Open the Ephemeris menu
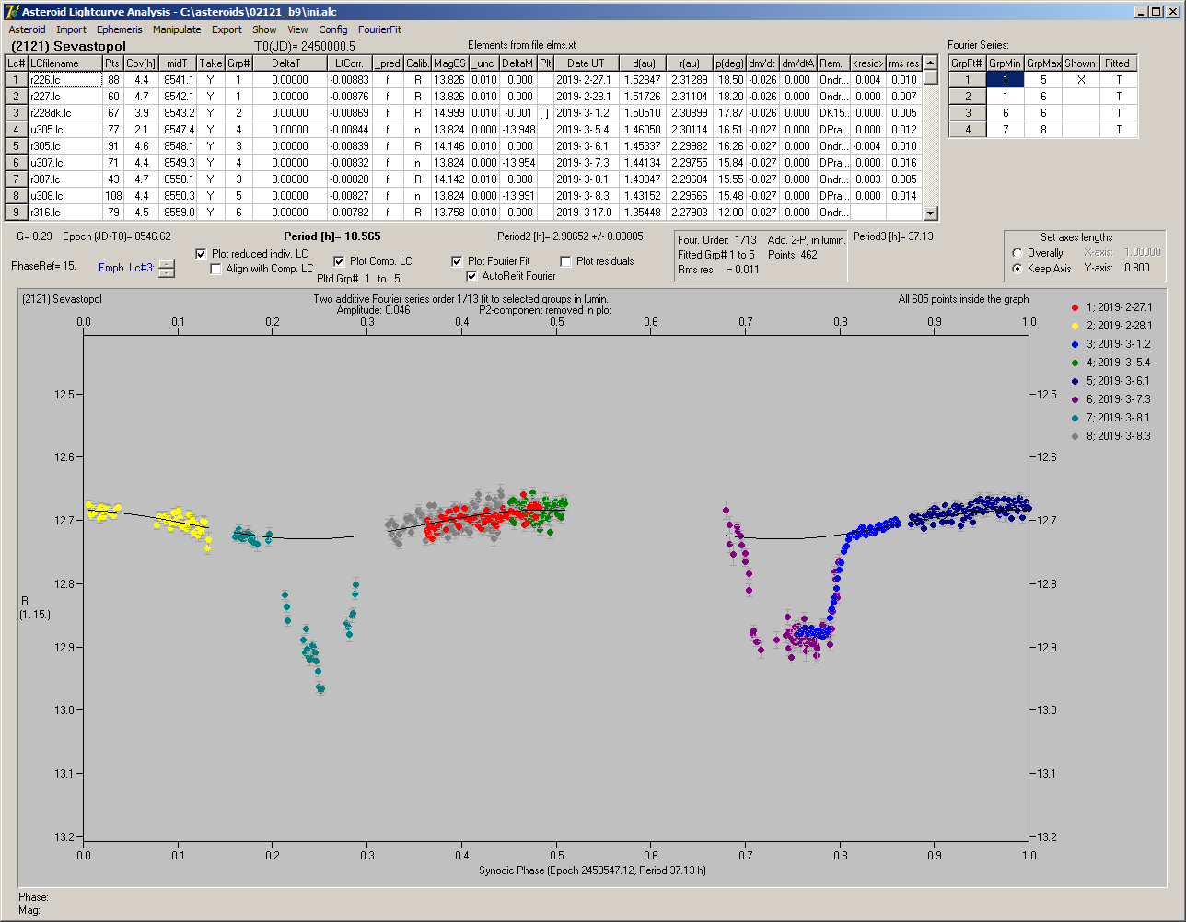Screen dimensions: 1186x922 coord(120,29)
